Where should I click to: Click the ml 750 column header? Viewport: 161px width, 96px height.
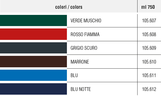[x=148, y=7]
